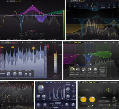Click the yellow Range knob in Pro-DS
The width and height of the screenshot is (119, 109).
click(x=92, y=99)
